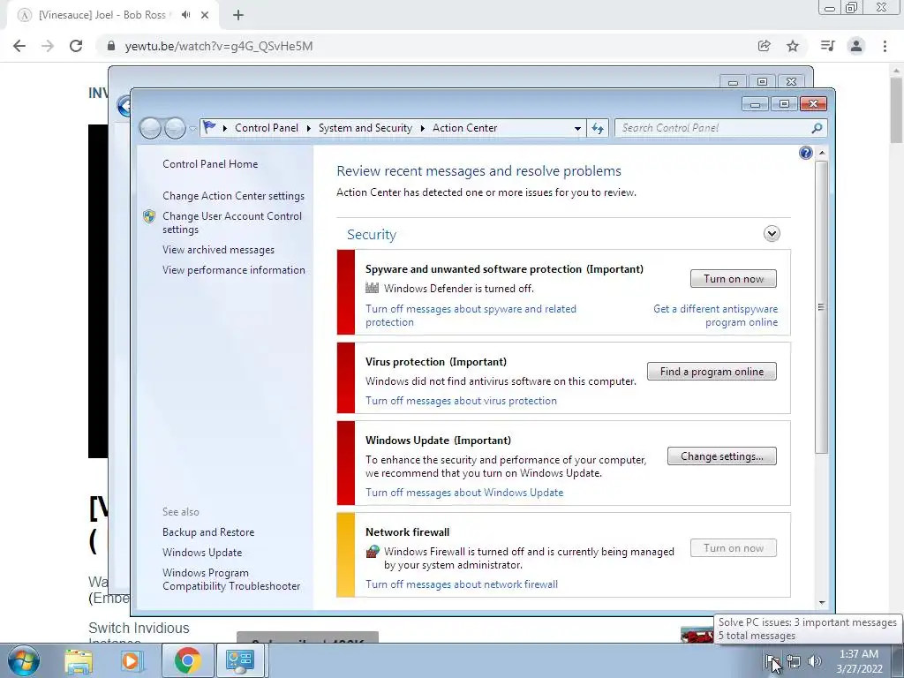Image resolution: width=904 pixels, height=678 pixels.
Task: Open the network tray icon
Action: coord(794,661)
